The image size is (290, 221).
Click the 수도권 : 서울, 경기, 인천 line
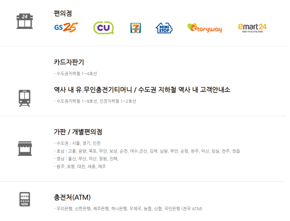[77, 143]
